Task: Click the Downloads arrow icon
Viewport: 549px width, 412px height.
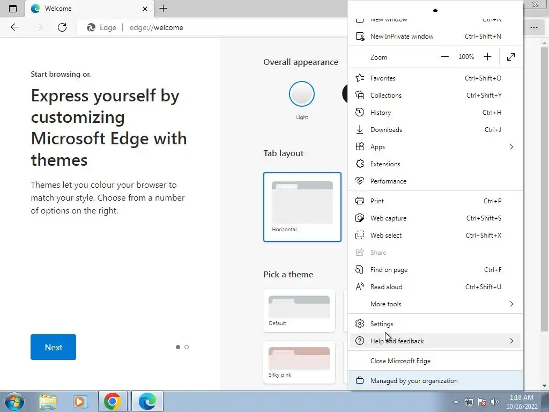Action: click(x=360, y=129)
